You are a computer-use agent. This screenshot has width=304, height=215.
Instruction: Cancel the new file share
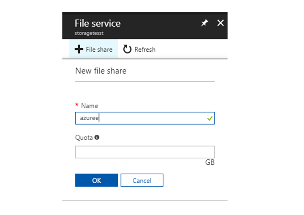pyautogui.click(x=142, y=180)
